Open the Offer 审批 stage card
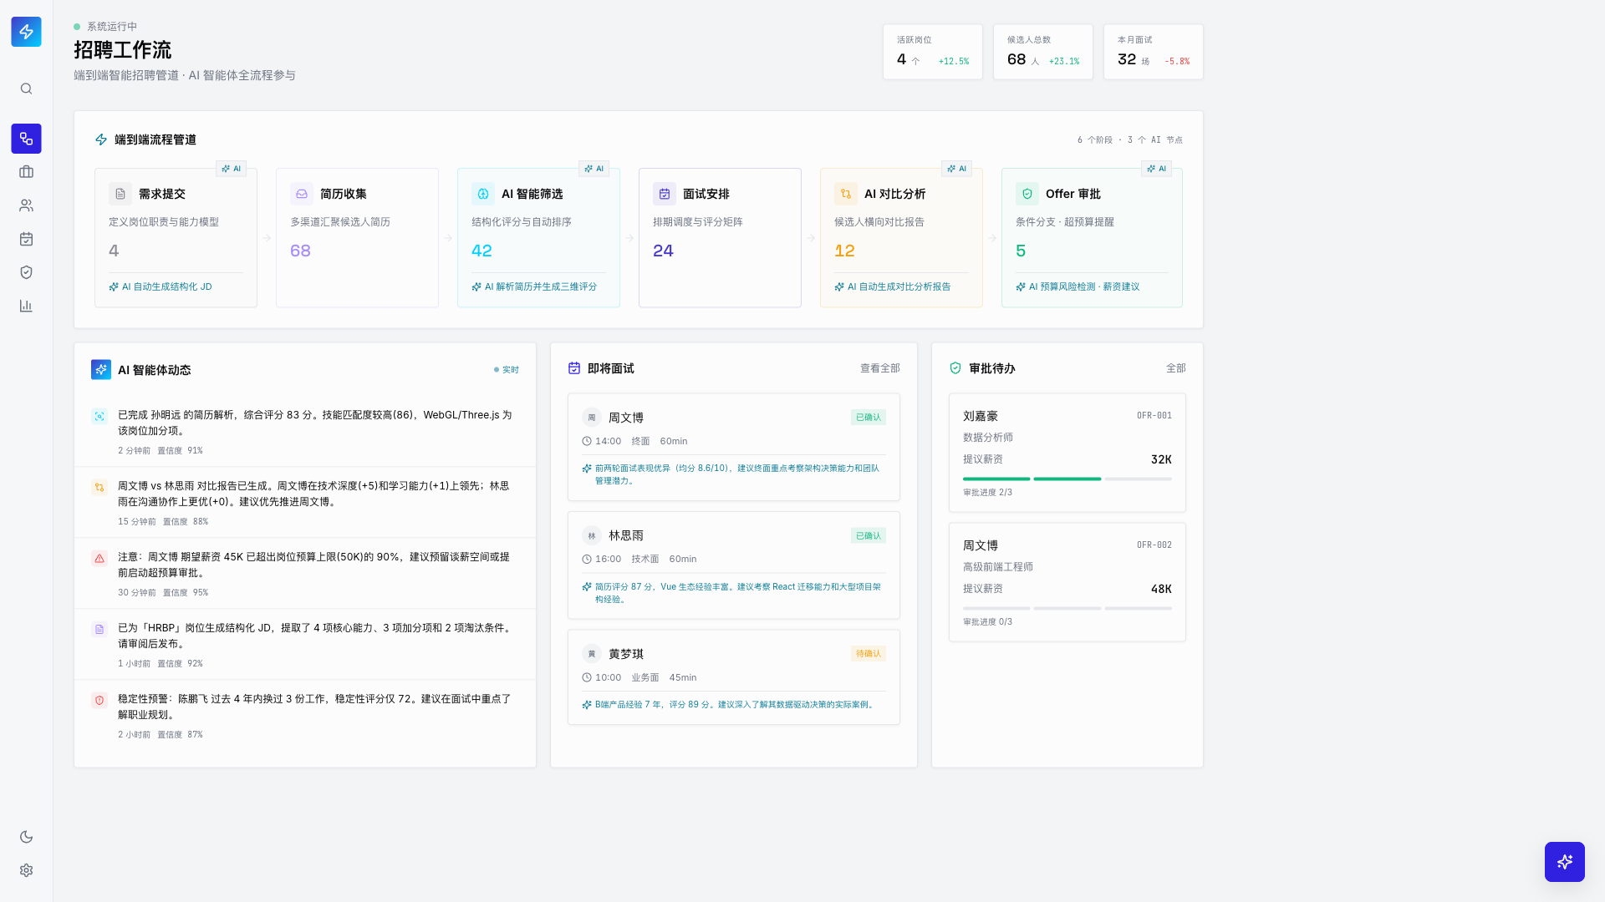 [x=1092, y=238]
